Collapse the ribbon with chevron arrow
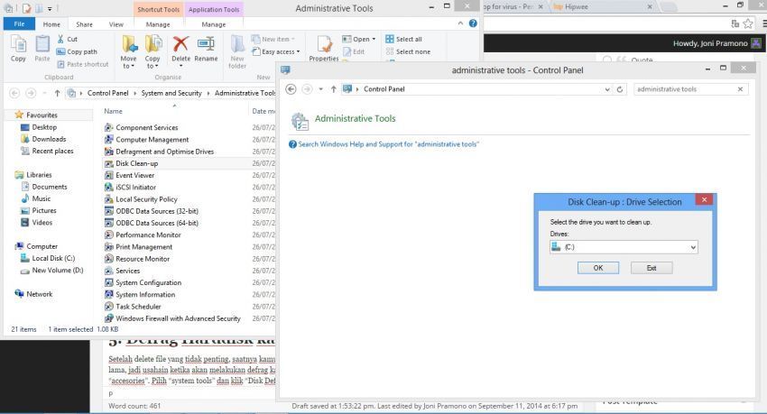The height and width of the screenshot is (414, 767). click(460, 23)
